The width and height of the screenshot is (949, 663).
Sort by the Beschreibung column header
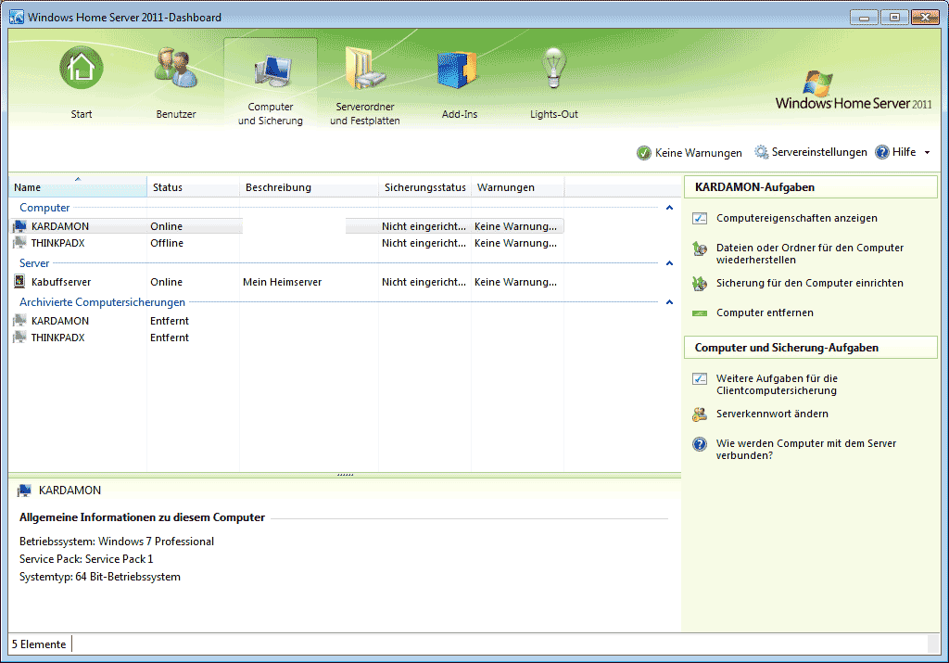click(310, 187)
